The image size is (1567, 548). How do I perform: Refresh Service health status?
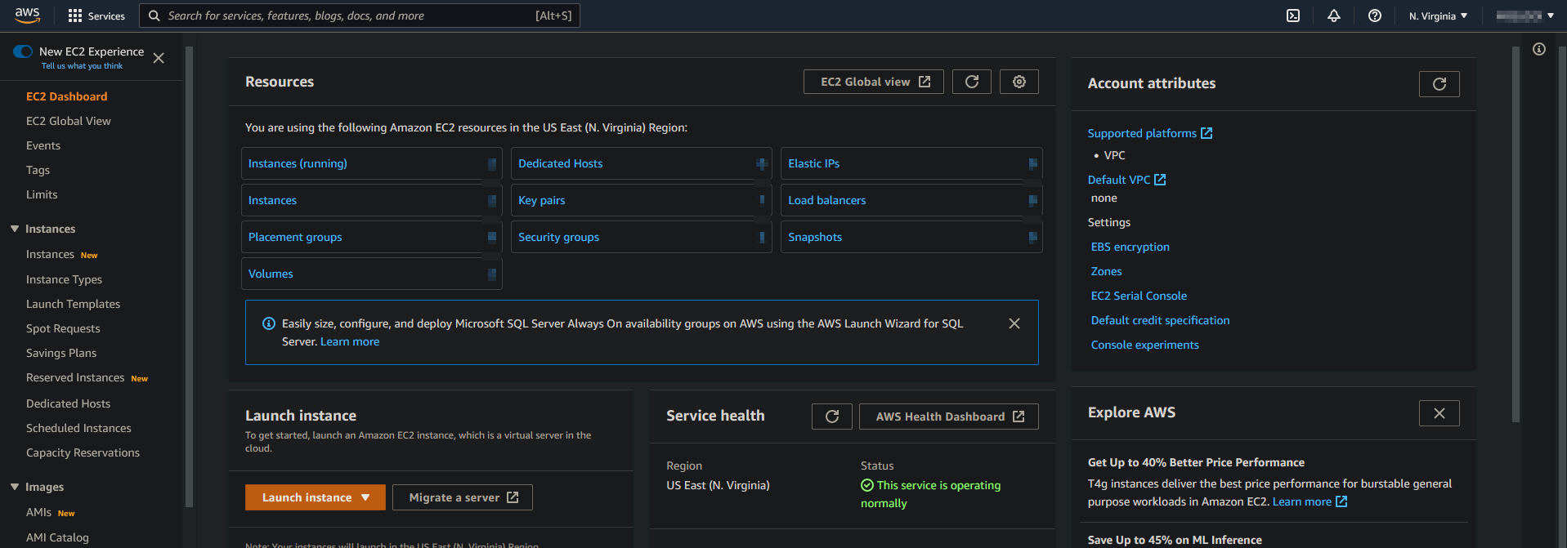[x=832, y=417]
